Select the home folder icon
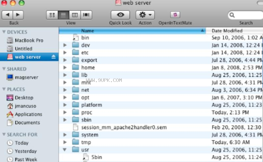The image size is (263, 162). pos(76,67)
